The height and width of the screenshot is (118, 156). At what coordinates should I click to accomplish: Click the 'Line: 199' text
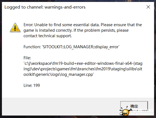[x=32, y=85]
